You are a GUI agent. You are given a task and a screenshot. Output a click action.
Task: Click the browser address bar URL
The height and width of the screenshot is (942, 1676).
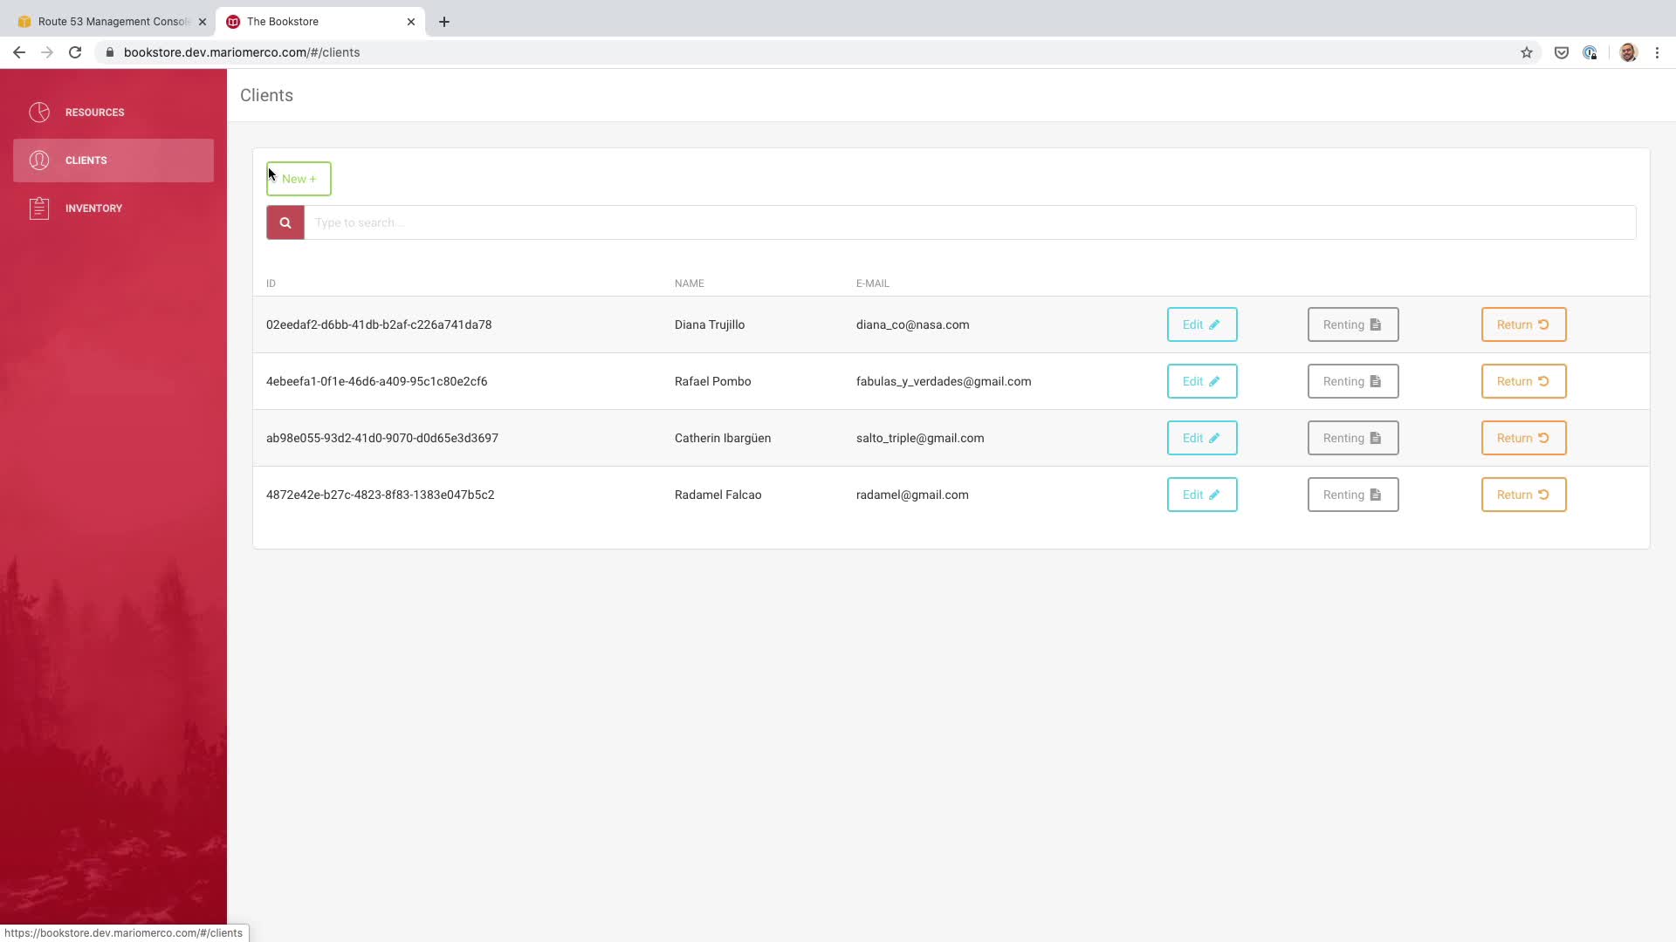pos(242,52)
